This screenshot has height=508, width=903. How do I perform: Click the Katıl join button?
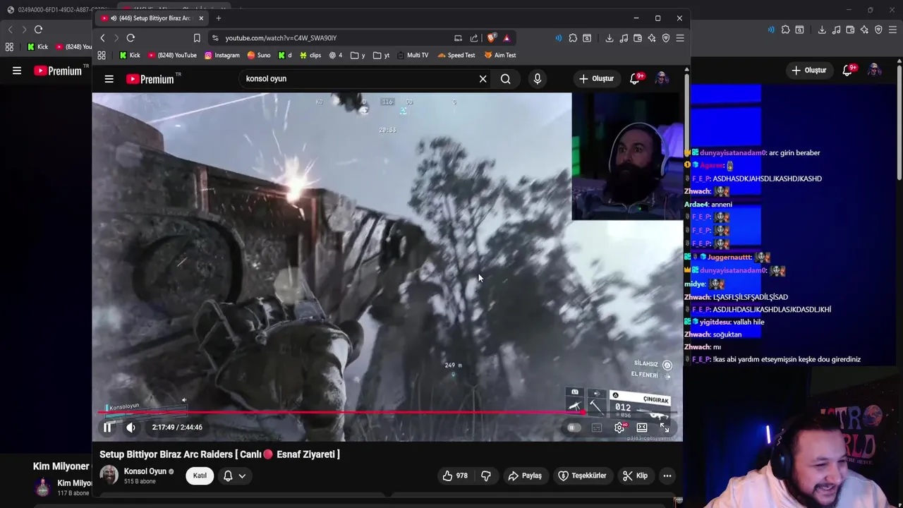pos(200,476)
